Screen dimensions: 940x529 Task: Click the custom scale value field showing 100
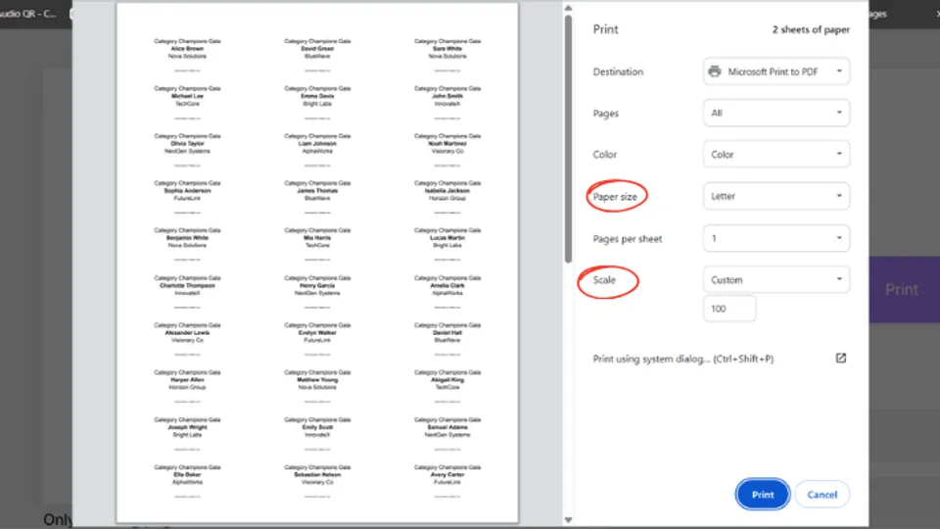728,309
